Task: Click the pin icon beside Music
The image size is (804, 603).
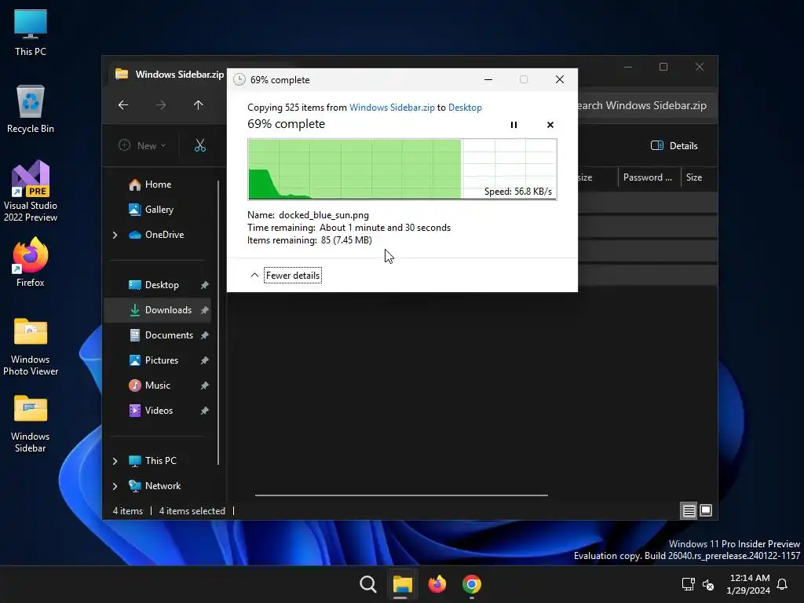Action: tap(205, 386)
